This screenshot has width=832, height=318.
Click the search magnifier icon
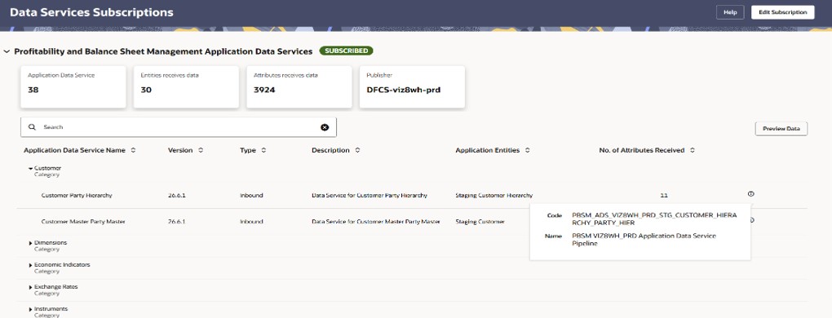[33, 127]
